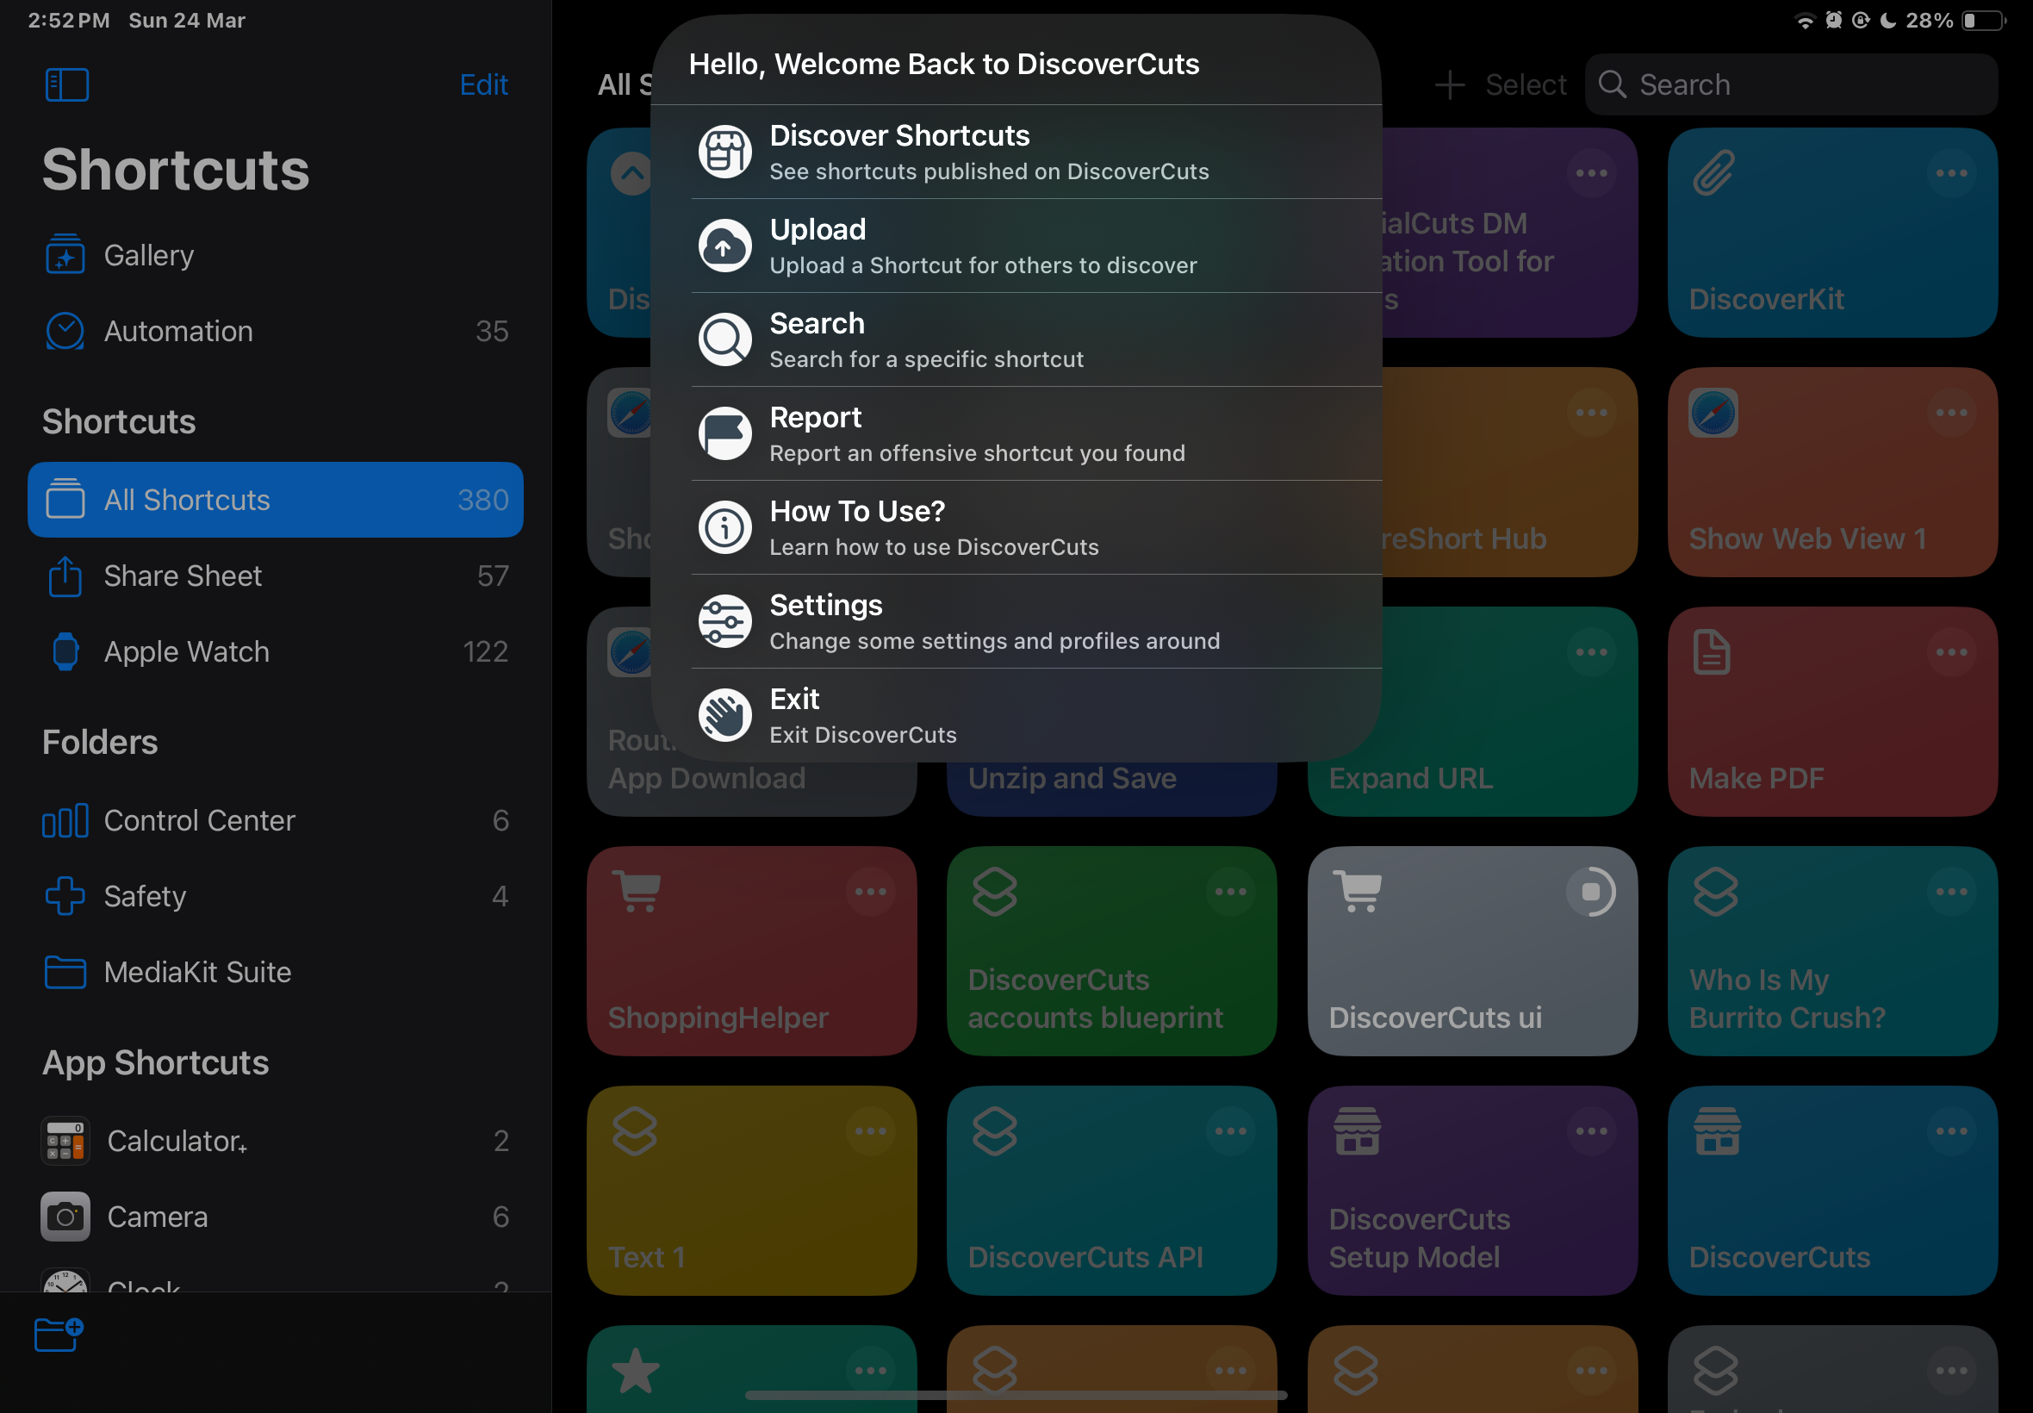Open the Gallery sidebar item
This screenshot has width=2033, height=1413.
click(x=275, y=255)
